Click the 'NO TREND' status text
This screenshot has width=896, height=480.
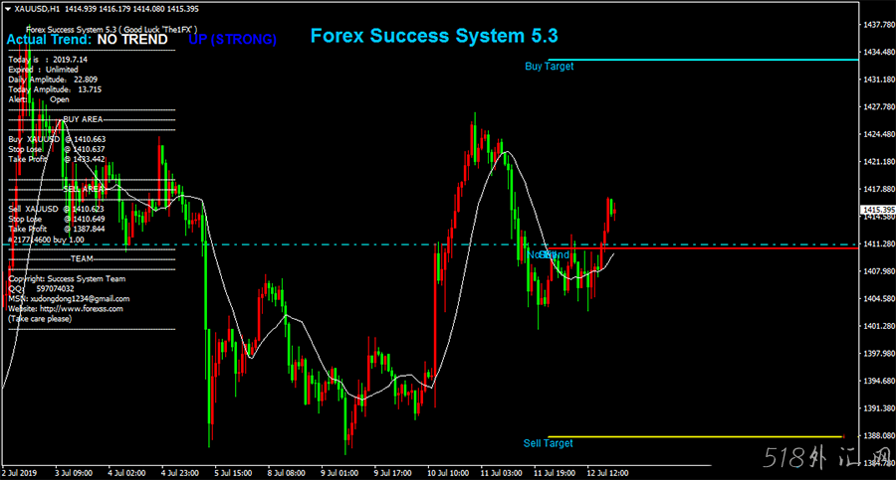(132, 40)
